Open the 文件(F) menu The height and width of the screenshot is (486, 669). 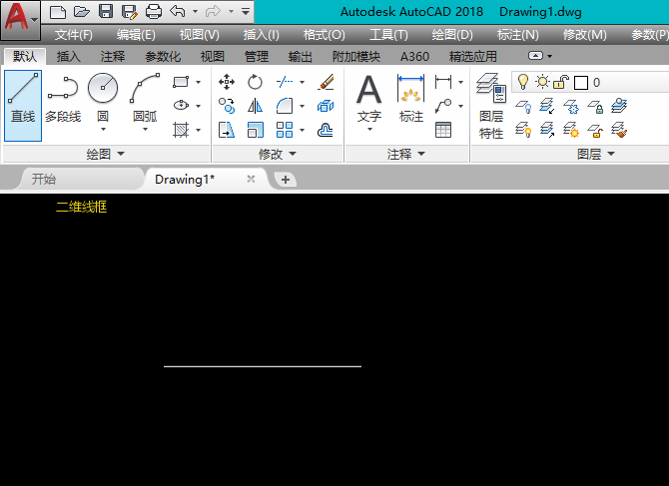[x=73, y=35]
